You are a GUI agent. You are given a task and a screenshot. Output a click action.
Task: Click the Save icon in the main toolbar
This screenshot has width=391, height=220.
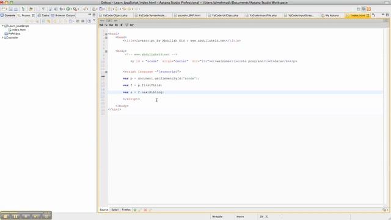[11, 9]
